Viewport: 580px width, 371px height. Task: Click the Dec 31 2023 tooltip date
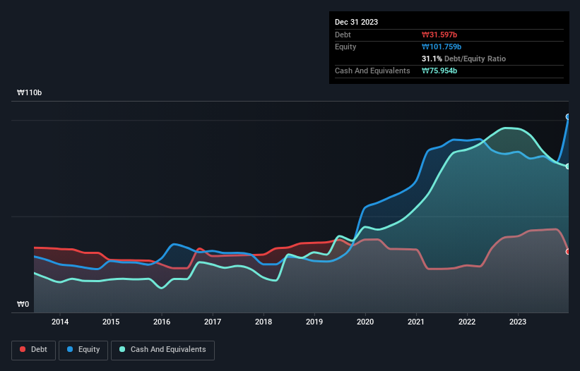tap(356, 22)
